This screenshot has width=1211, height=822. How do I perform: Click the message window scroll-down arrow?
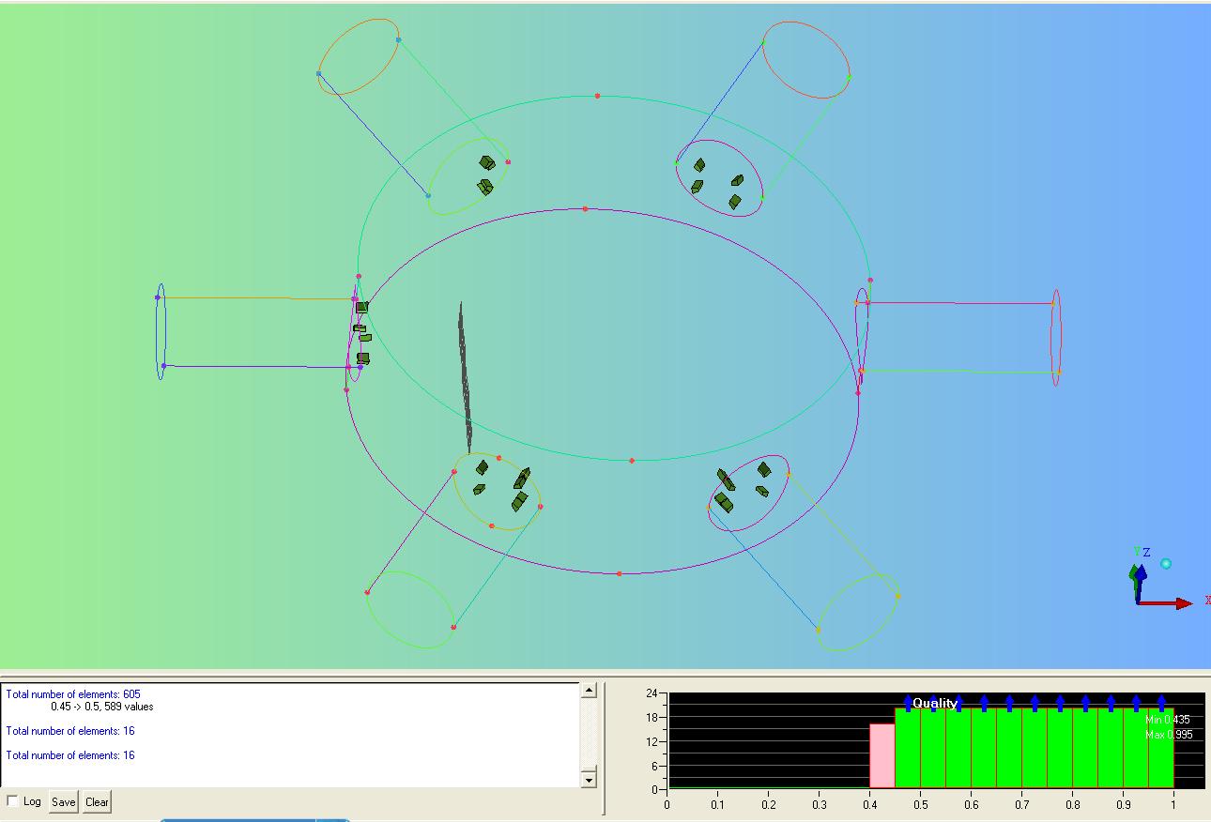click(589, 779)
